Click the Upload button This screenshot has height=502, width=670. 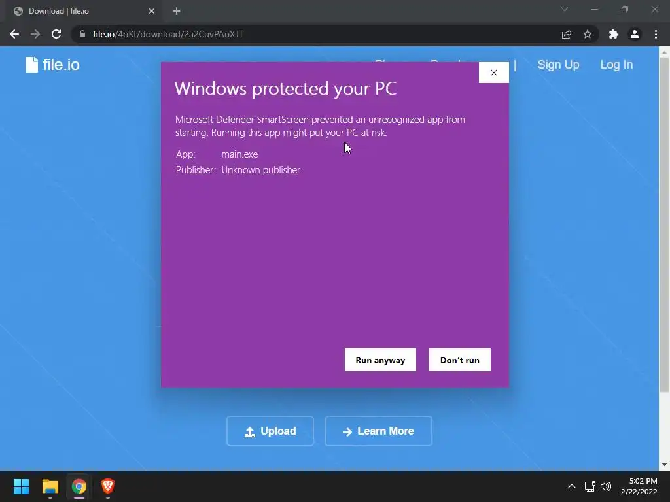(270, 431)
